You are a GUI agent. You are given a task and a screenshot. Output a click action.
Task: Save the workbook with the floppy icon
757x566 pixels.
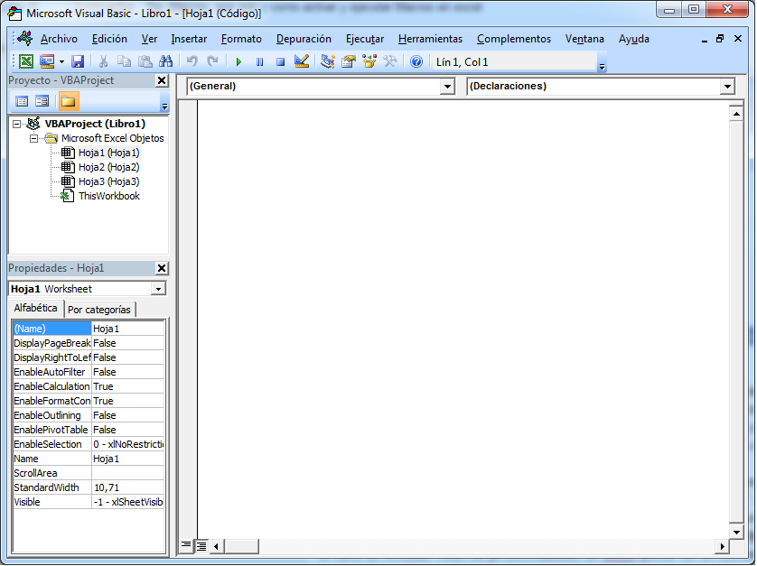pyautogui.click(x=78, y=61)
